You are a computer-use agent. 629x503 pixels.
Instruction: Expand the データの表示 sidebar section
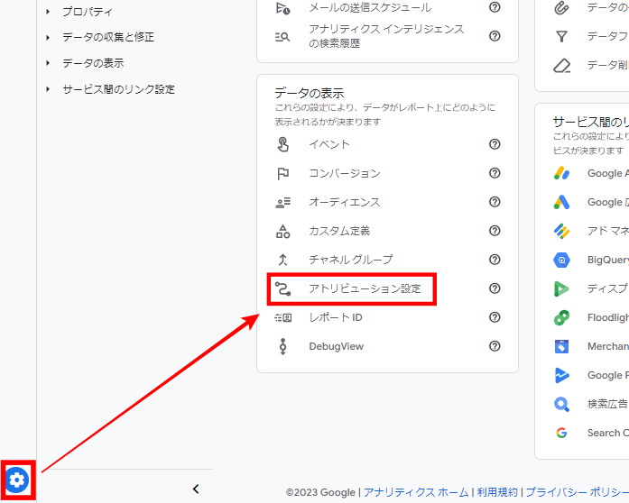[48, 63]
